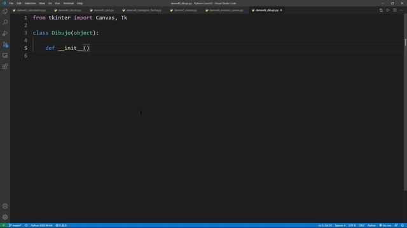Click the 'def' keyword on line 5

[x=50, y=48]
